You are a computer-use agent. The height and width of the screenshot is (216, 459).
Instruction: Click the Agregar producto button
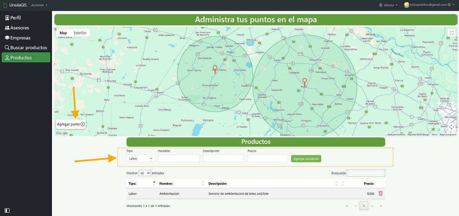tap(306, 158)
